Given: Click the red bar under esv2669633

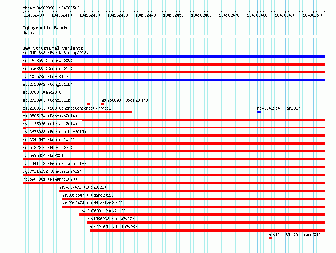Looking at the screenshot, I should tap(77, 112).
